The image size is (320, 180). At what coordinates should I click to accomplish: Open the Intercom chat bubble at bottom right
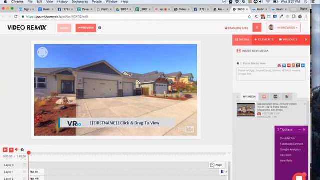[299, 176]
